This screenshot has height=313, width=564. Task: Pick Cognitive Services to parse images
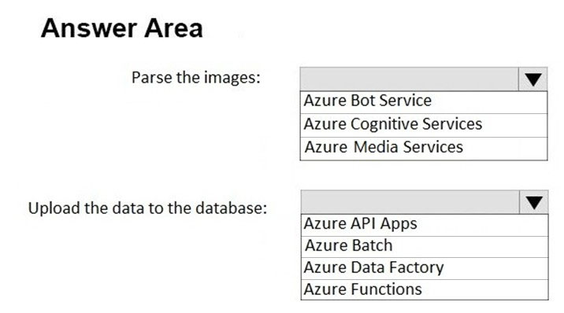coord(424,125)
